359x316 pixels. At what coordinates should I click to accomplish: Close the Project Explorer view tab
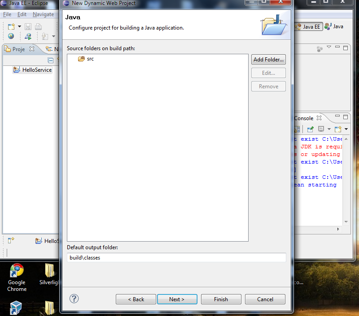click(x=32, y=49)
